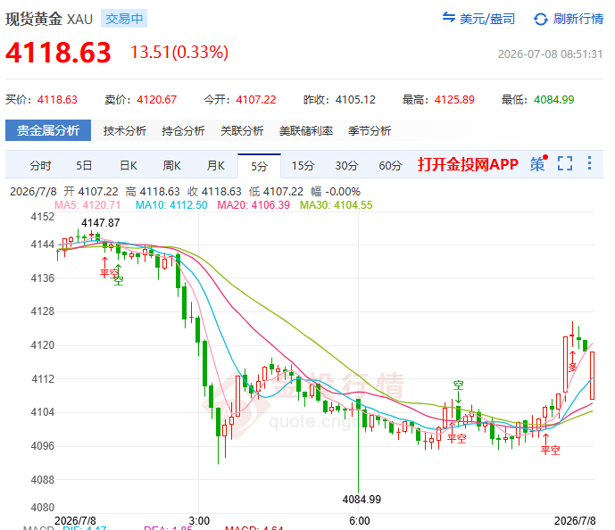Click the 刷新行情 text button
The image size is (615, 530).
pos(578,19)
